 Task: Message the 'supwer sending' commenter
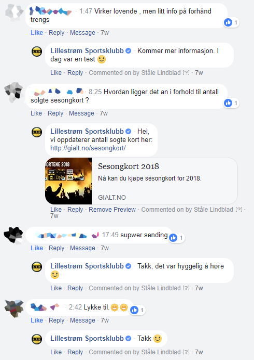pyautogui.click(x=82, y=248)
